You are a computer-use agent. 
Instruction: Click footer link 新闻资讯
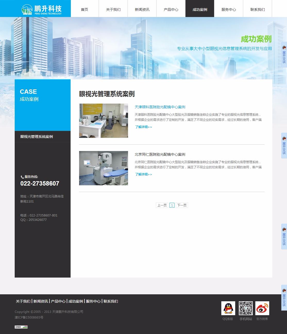coord(41,301)
